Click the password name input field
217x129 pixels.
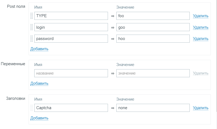[x=71, y=39]
